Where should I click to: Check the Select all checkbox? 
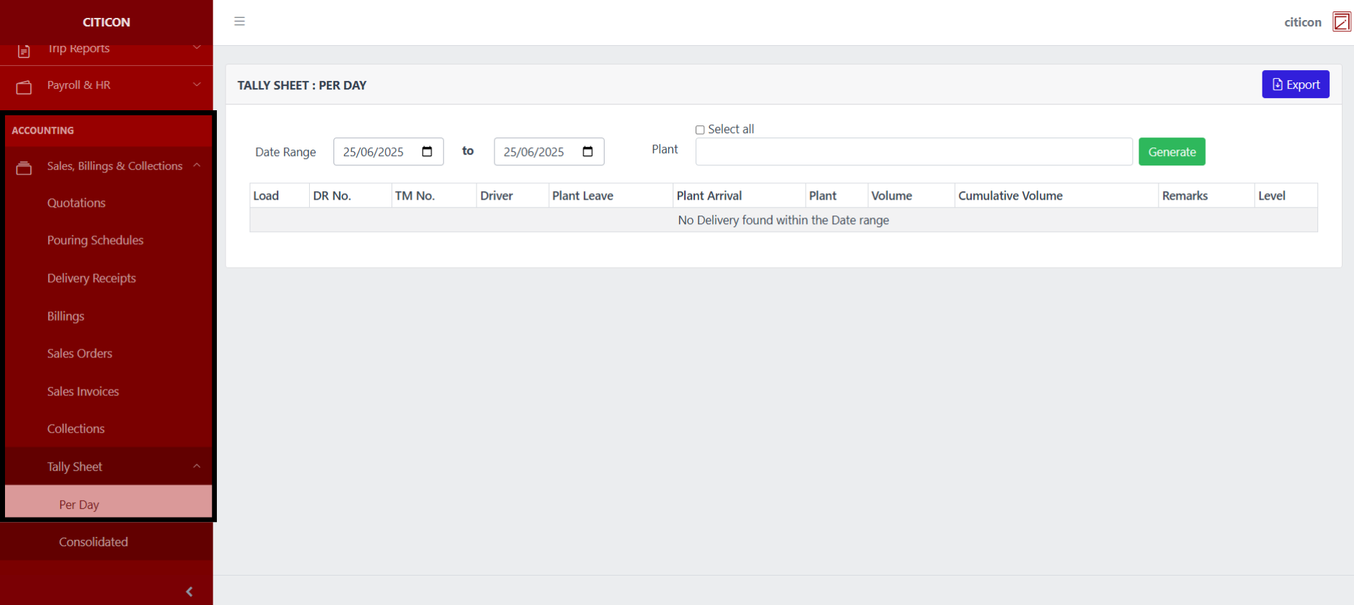[700, 130]
